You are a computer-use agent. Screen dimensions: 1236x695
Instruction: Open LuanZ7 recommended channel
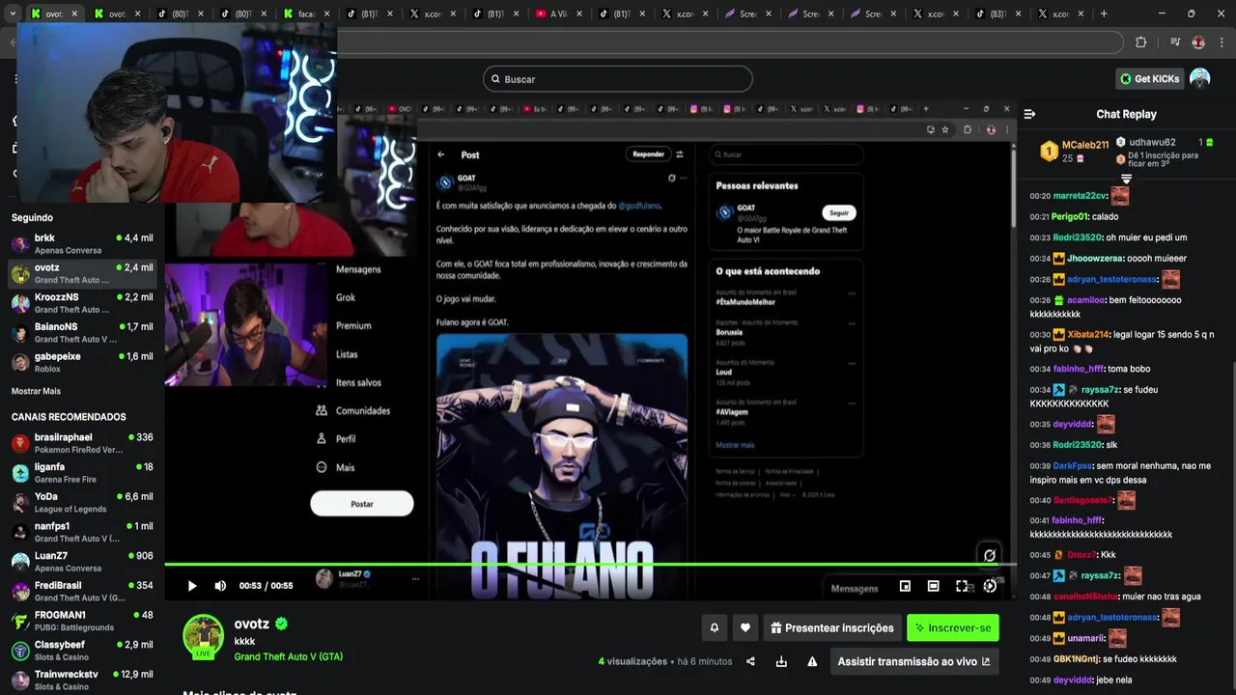coord(82,562)
